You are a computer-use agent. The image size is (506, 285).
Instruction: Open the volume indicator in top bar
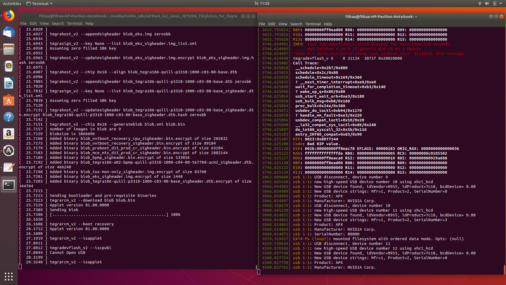pyautogui.click(x=487, y=4)
